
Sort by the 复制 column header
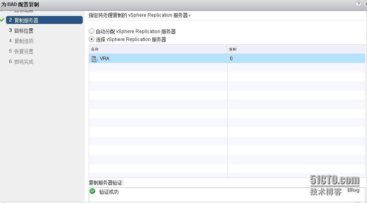click(296, 49)
